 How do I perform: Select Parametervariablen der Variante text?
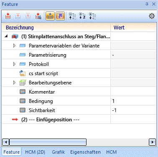[64, 46]
